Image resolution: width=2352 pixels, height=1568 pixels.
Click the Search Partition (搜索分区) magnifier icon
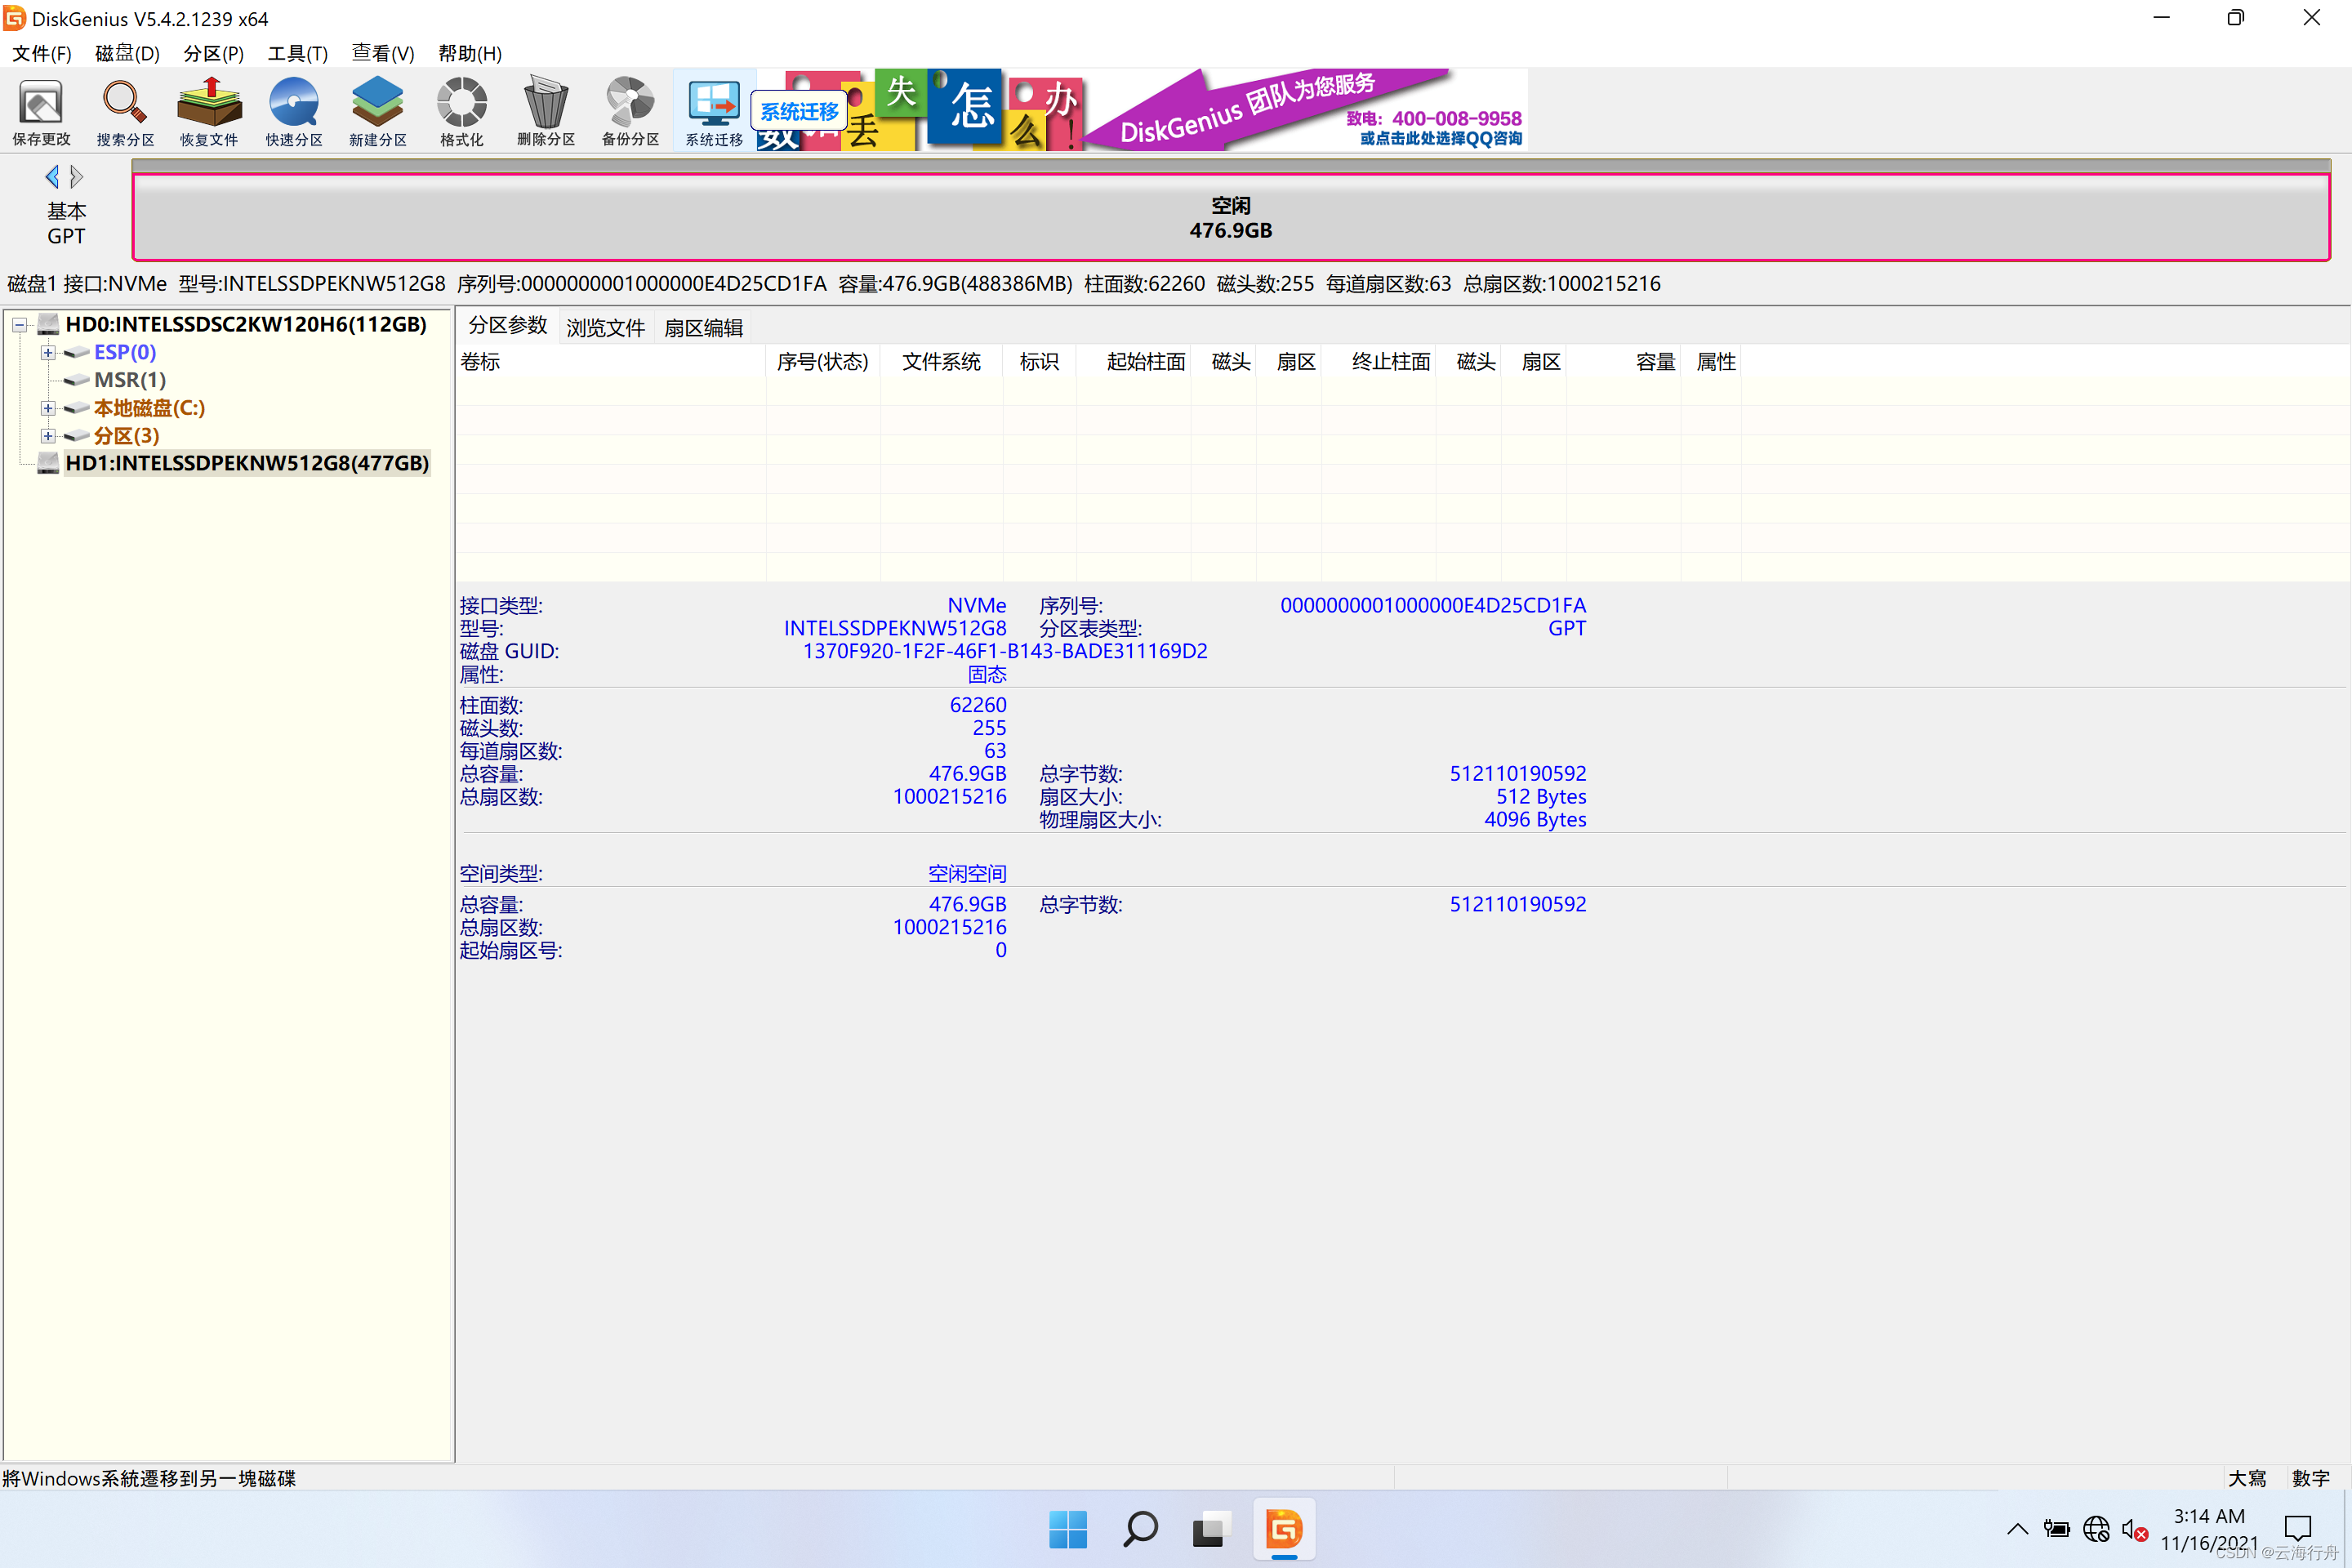coord(125,112)
